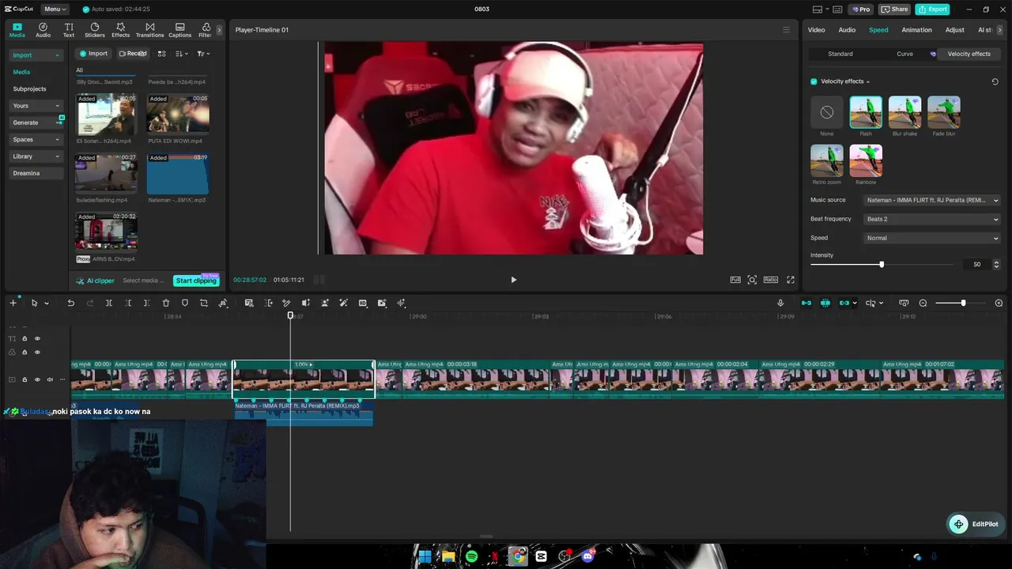Open the Audio library tab
The width and height of the screenshot is (1012, 569).
coord(43,30)
